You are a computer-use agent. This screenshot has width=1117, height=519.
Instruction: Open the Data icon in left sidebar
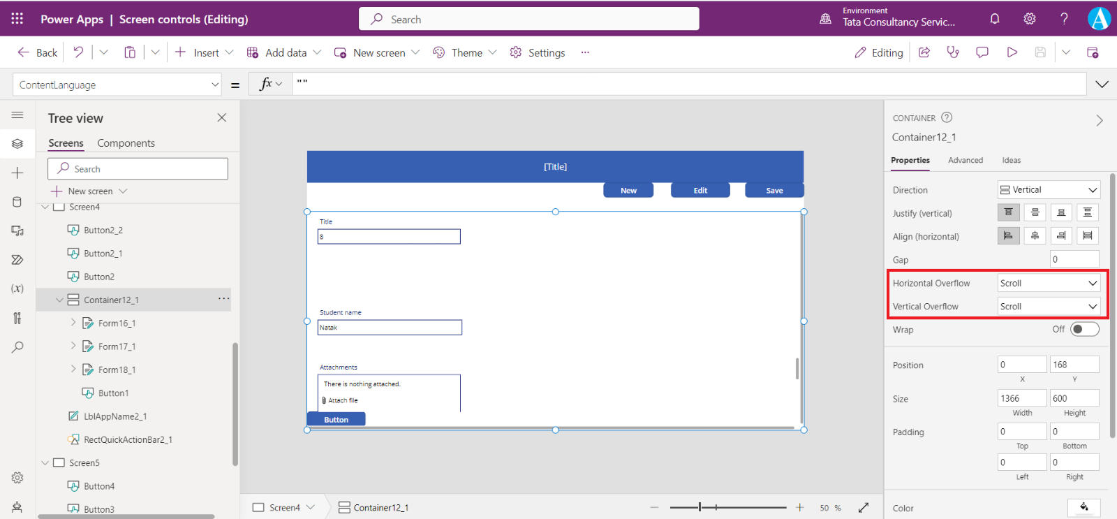(x=17, y=202)
